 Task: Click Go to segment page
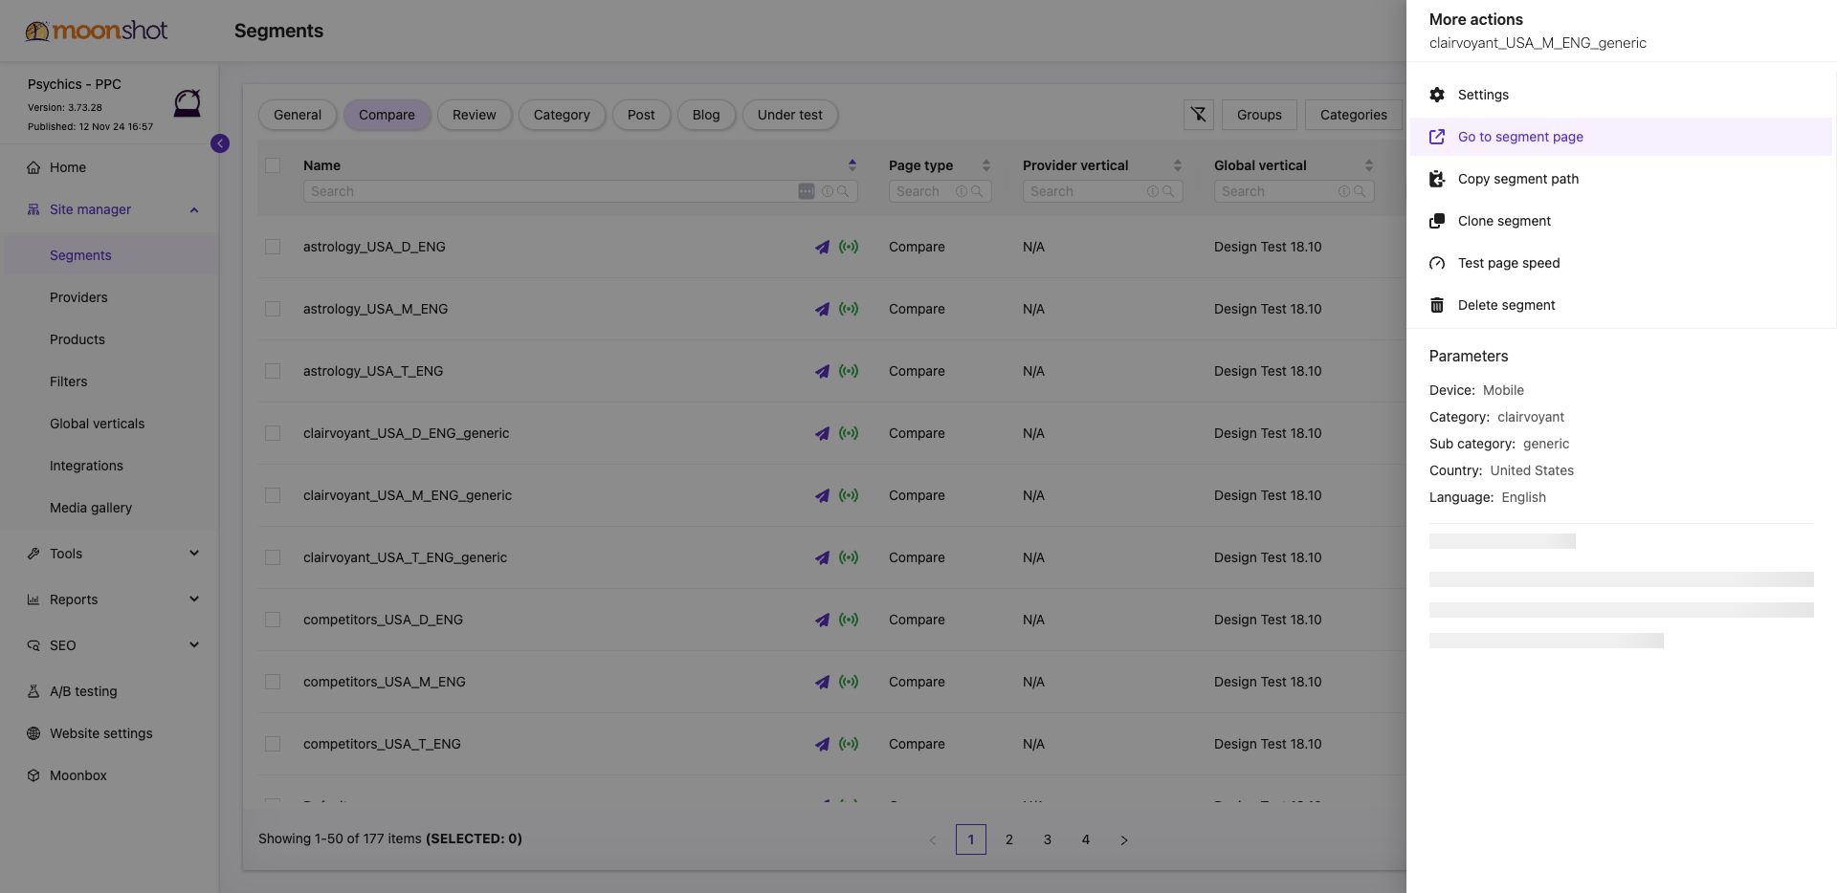coord(1621,137)
